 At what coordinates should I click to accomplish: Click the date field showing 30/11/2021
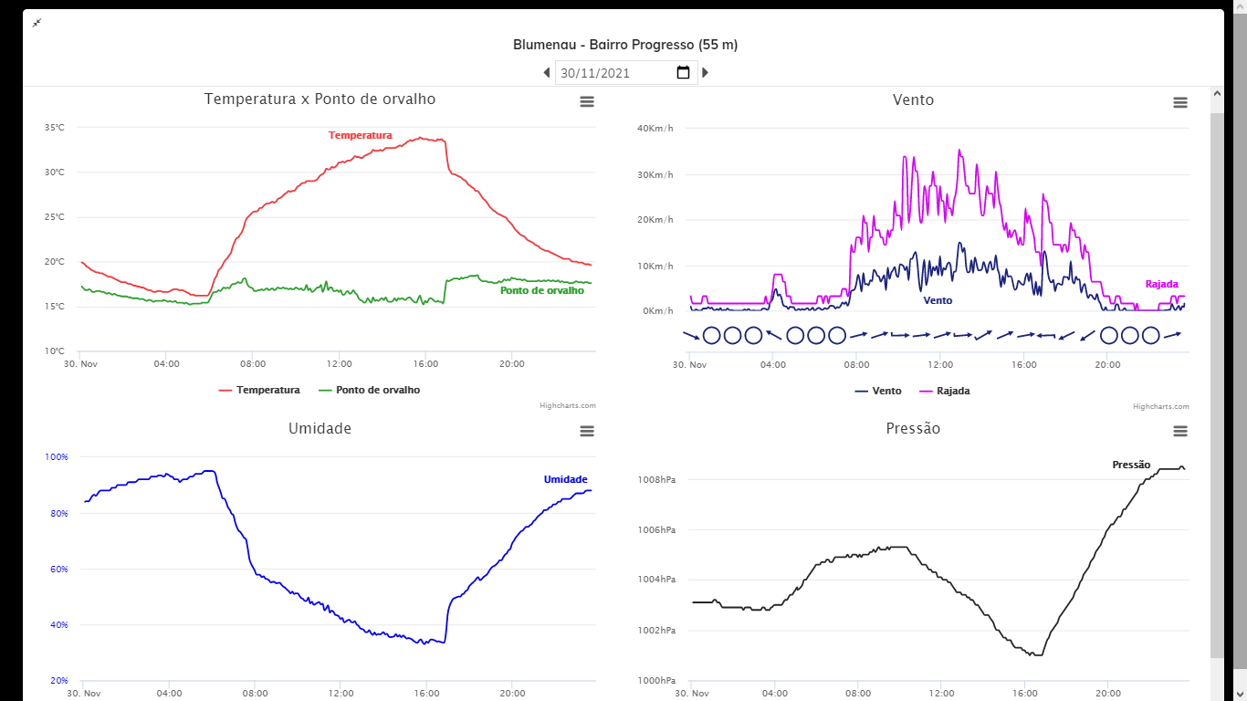coord(626,72)
